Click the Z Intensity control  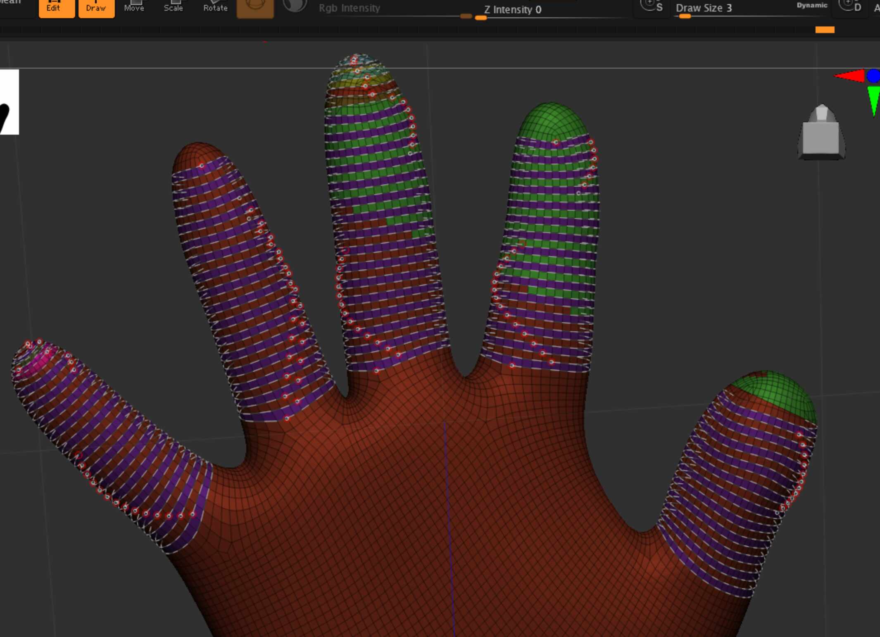[512, 10]
